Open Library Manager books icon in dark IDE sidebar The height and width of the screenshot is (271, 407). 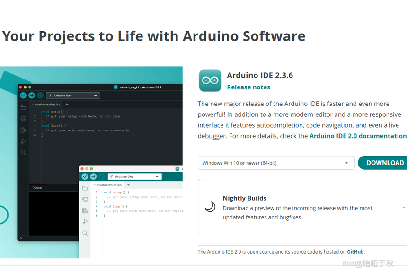tap(23, 130)
